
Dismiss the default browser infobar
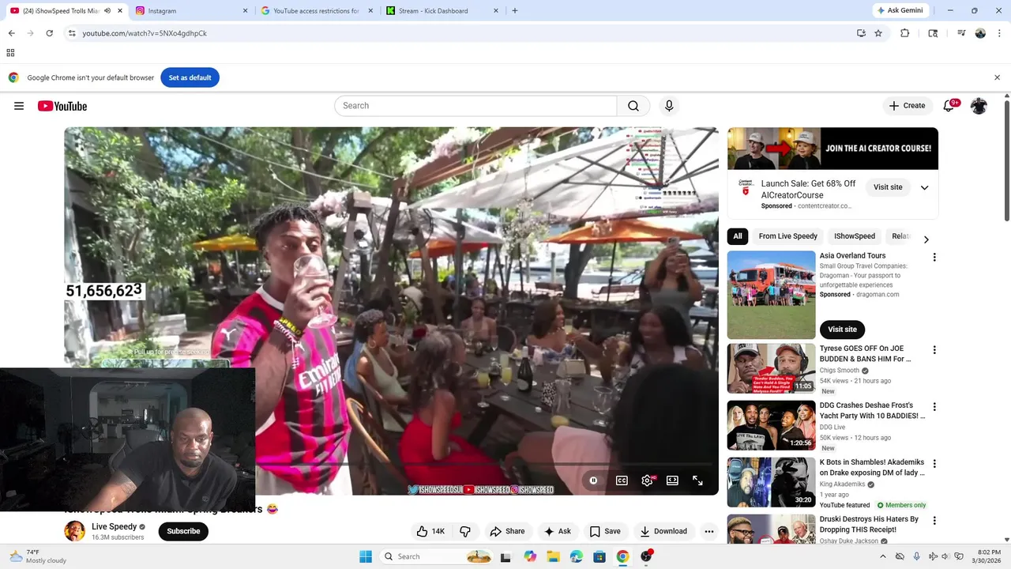coord(997,77)
